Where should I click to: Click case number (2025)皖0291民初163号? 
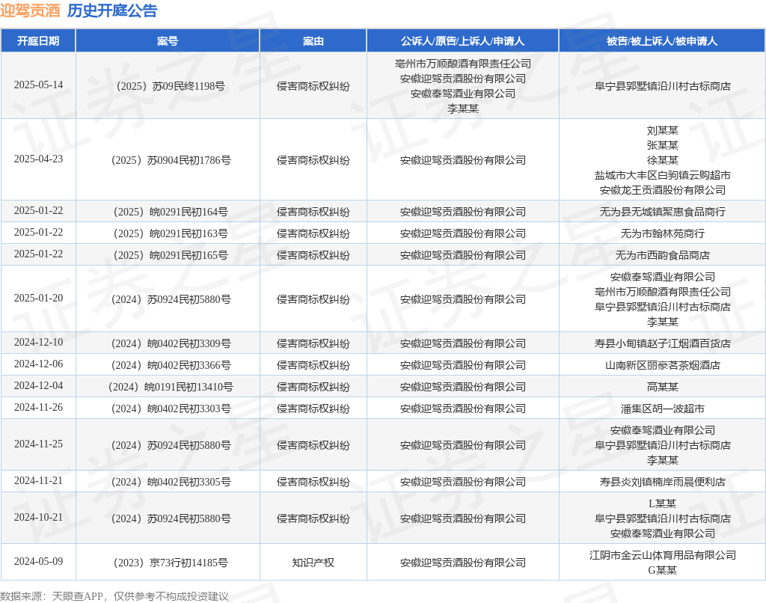(171, 233)
